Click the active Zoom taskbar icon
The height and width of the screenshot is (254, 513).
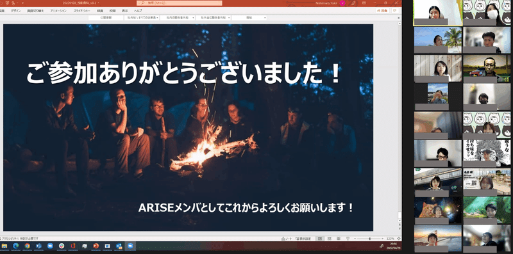pos(130,246)
